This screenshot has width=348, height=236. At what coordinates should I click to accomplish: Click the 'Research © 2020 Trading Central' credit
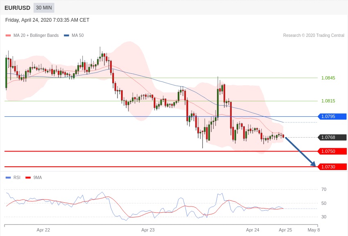(314, 35)
